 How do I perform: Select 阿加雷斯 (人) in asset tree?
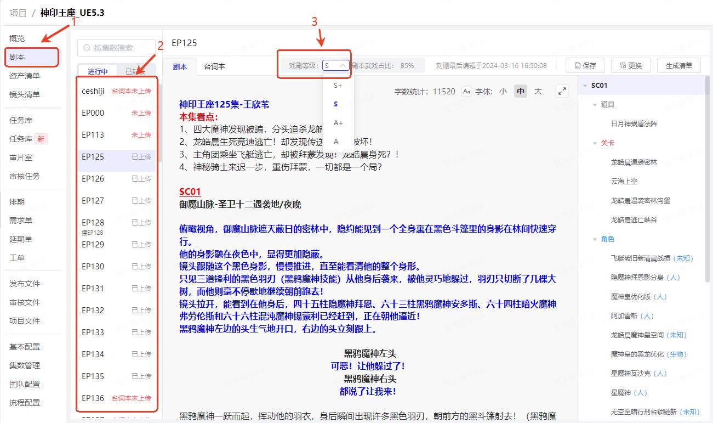pyautogui.click(x=632, y=316)
